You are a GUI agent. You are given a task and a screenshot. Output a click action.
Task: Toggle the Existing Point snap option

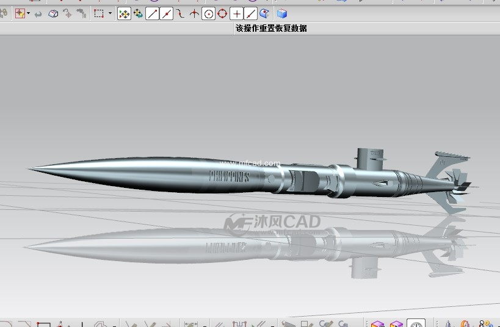pos(236,13)
